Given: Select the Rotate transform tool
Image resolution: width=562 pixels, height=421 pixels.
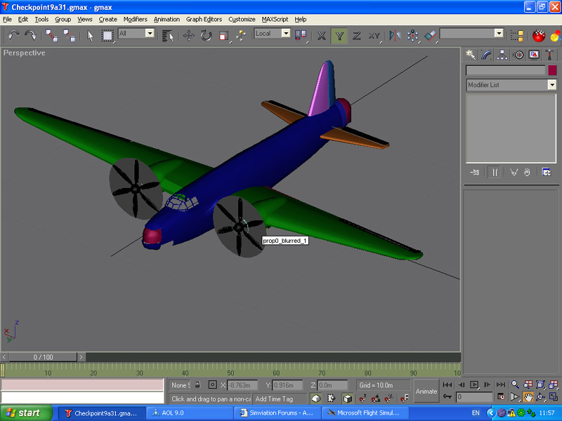Looking at the screenshot, I should (207, 34).
